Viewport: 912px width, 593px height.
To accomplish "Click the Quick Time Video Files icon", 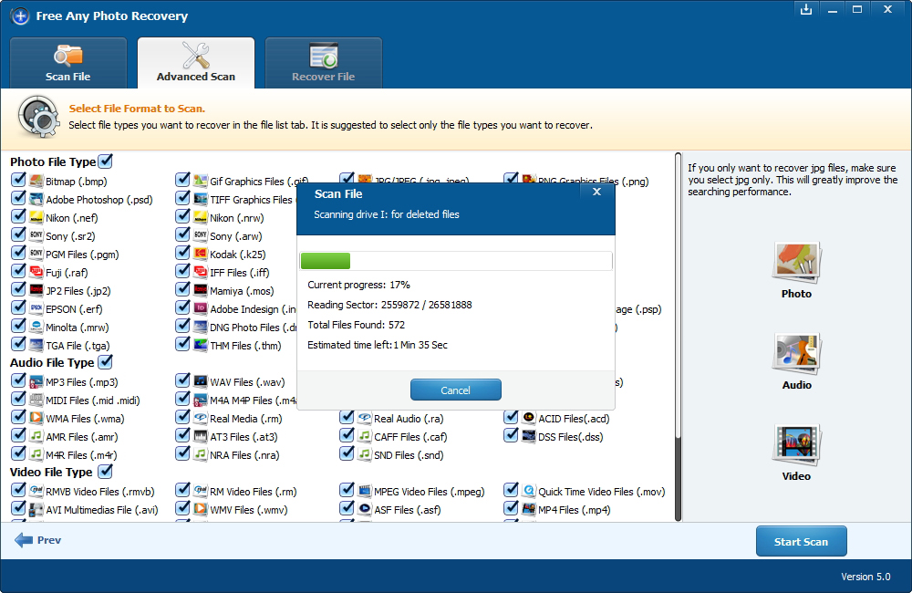I will coord(528,491).
